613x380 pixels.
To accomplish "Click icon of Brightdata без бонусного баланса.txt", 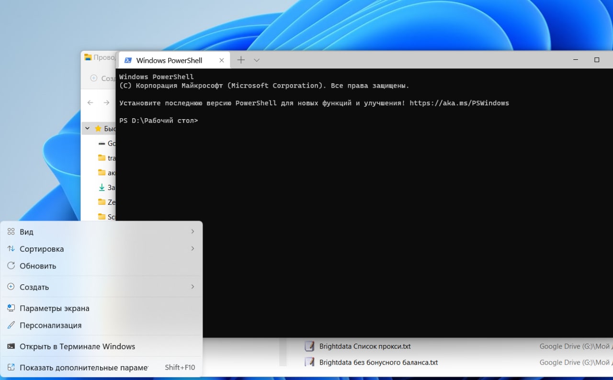I will pos(309,362).
